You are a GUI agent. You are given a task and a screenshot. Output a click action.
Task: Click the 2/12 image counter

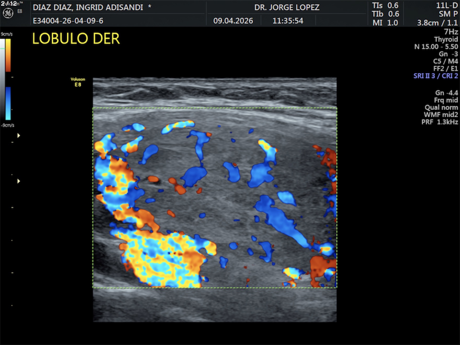tap(9, 3)
